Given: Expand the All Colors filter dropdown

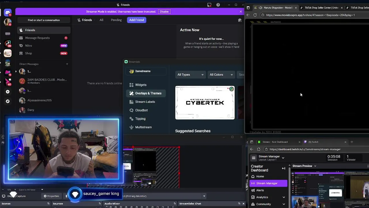Looking at the screenshot, I should click(x=221, y=75).
